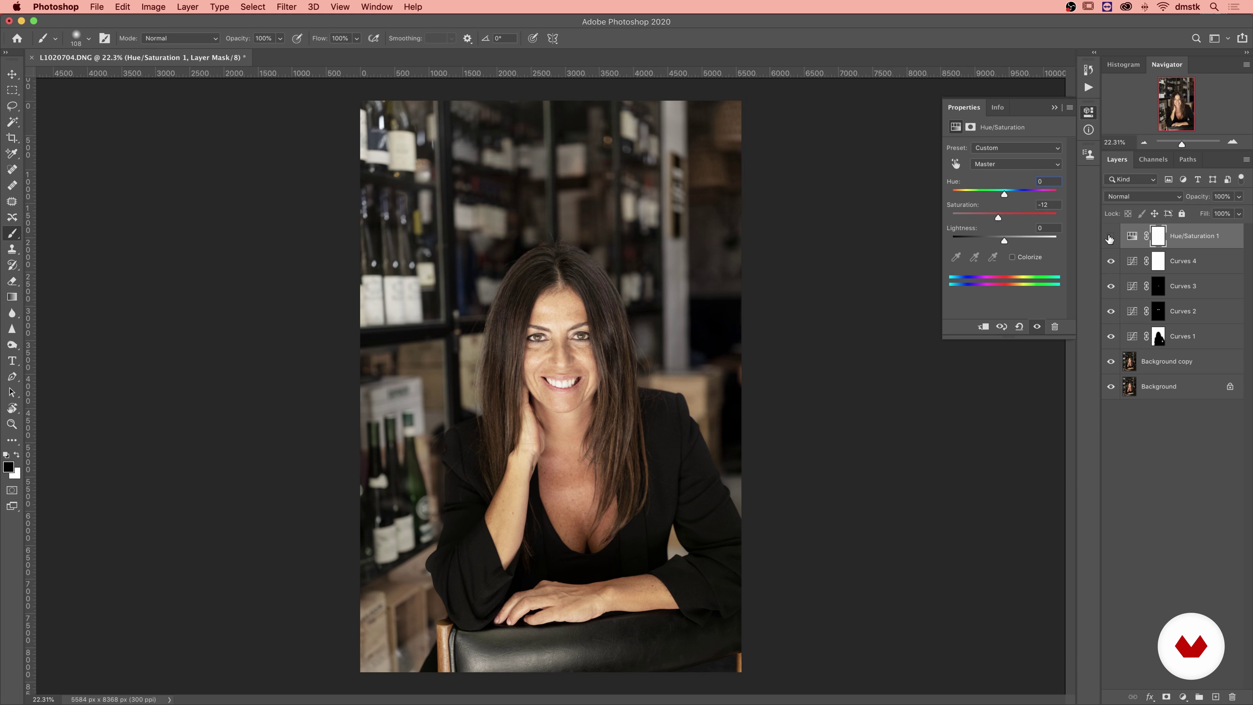This screenshot has height=705, width=1253.
Task: Expand the layer Fill percentage dropdown
Action: pyautogui.click(x=1239, y=213)
